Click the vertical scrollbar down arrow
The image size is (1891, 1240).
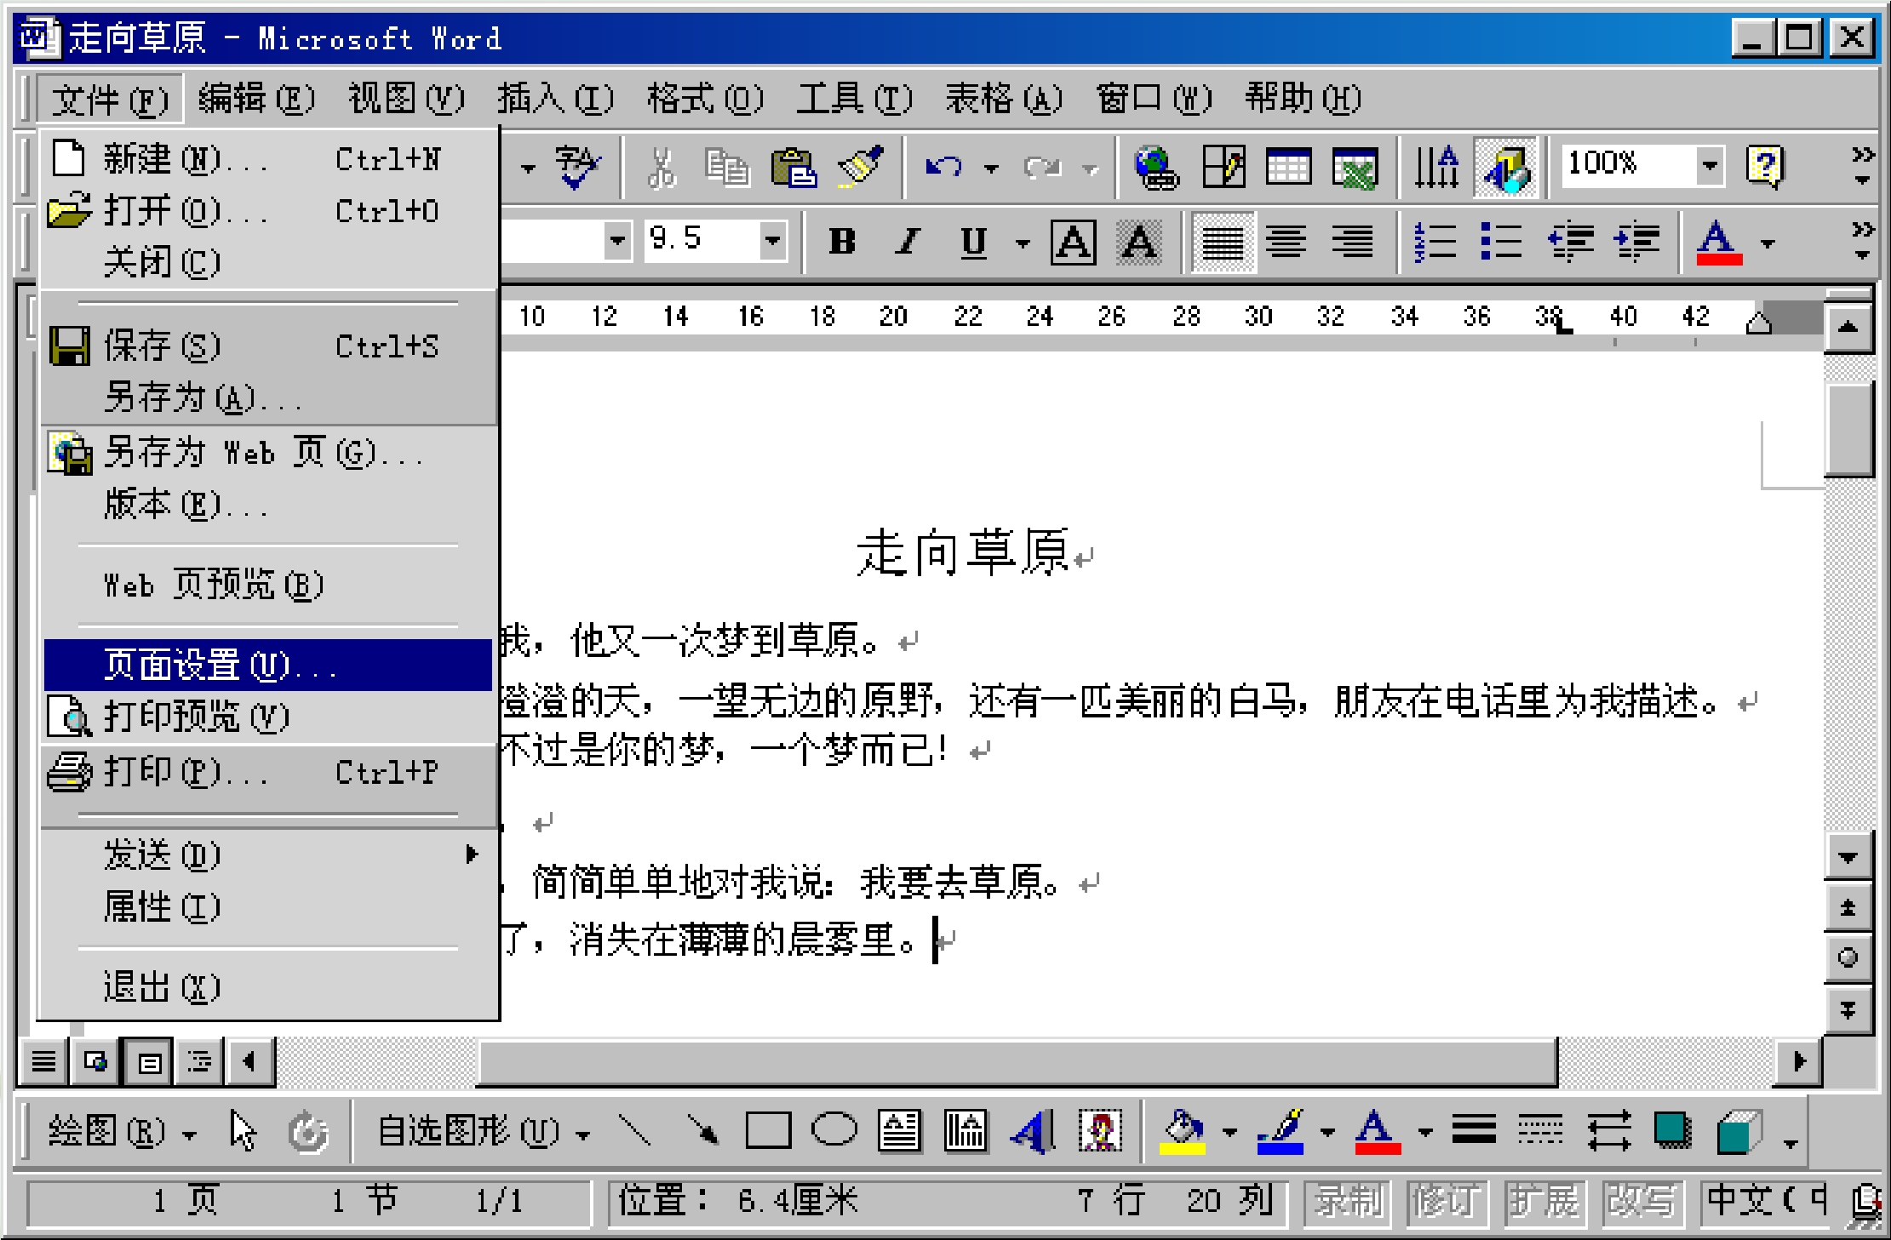click(1848, 857)
